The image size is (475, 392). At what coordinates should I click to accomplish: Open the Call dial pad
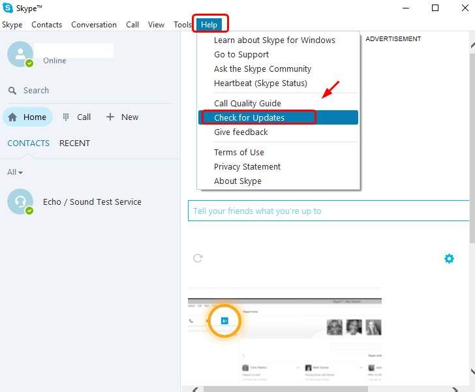coord(76,117)
